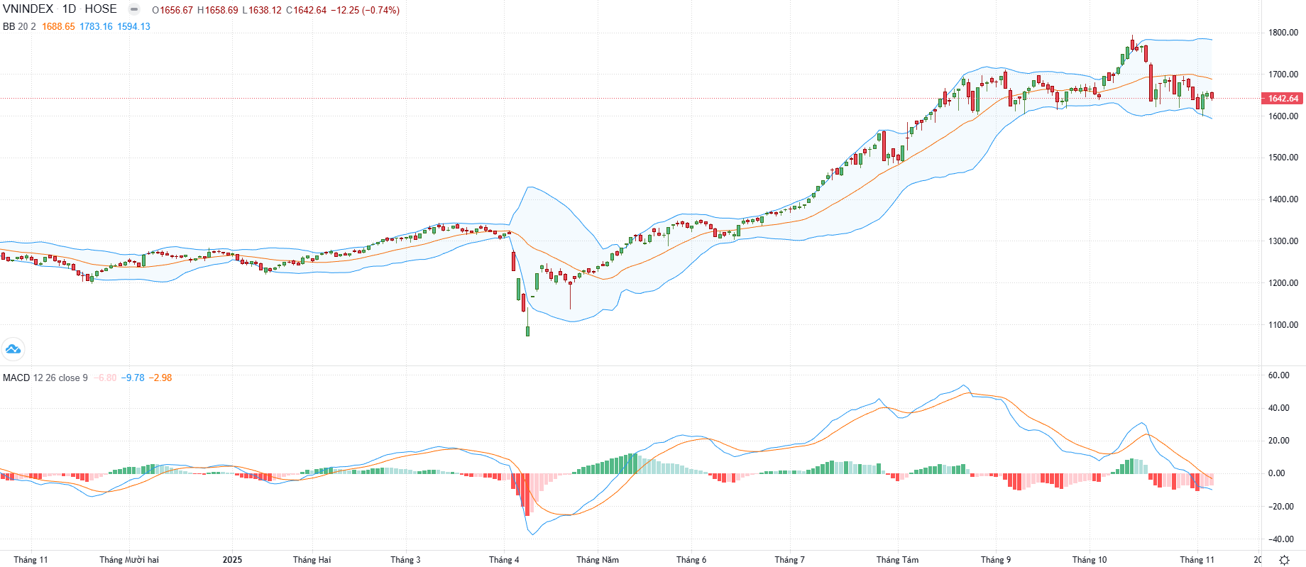This screenshot has height=567, width=1306.
Task: Open the TradingView logo in the chart corner
Action: (x=13, y=349)
